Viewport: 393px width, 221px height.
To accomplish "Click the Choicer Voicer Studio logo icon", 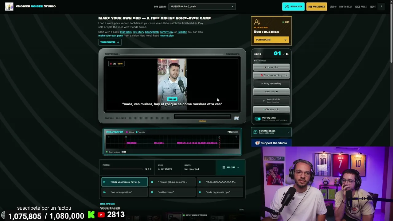I will coord(9,6).
